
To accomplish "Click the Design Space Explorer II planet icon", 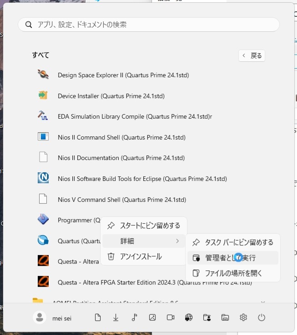I will 43,75.
